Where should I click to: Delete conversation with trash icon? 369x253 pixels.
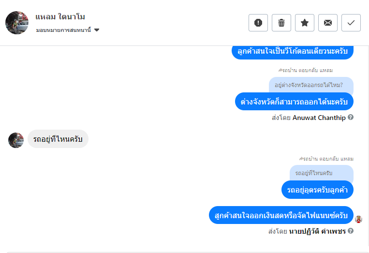pos(281,23)
